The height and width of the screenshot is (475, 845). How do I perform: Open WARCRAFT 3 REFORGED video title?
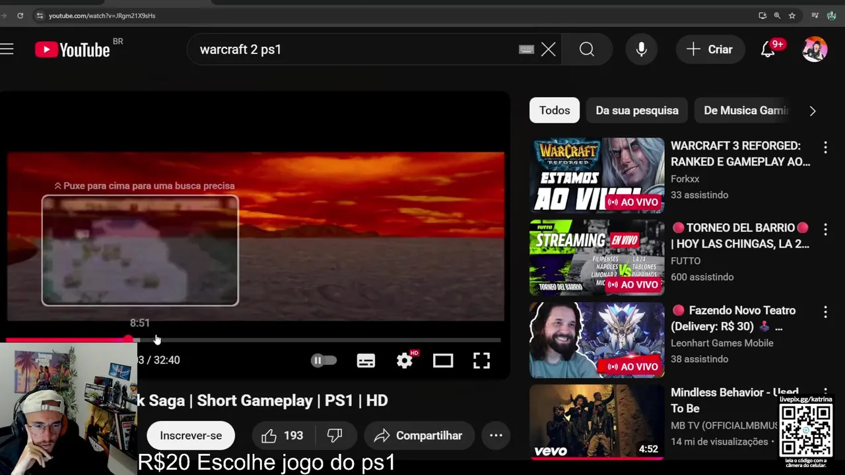(740, 154)
